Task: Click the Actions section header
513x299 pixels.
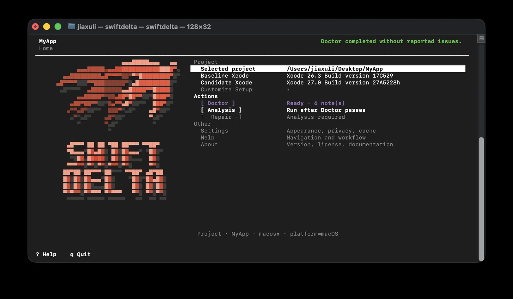Action: click(x=206, y=96)
